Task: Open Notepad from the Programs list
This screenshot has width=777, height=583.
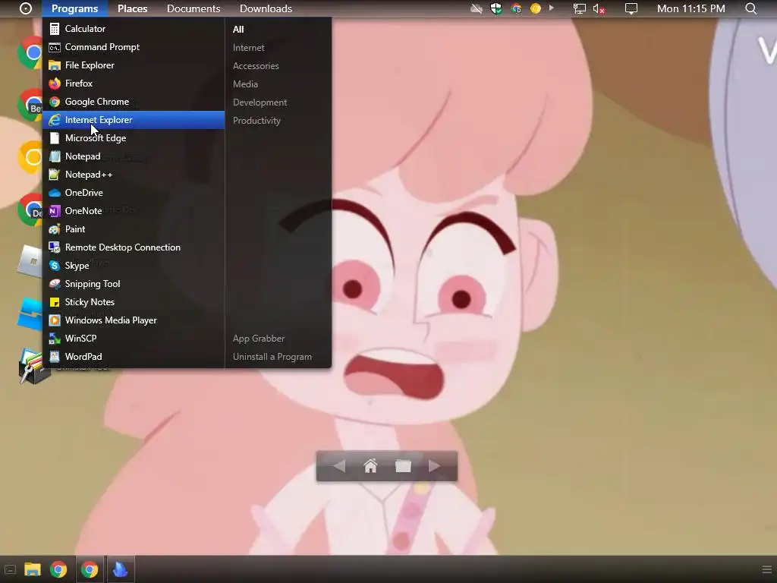Action: click(x=134, y=156)
